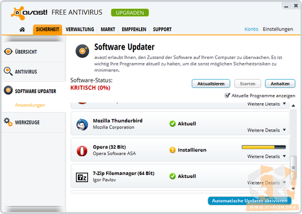Click the Software Updater sidebar disc icon
This screenshot has height=214, width=302.
coord(8,90)
